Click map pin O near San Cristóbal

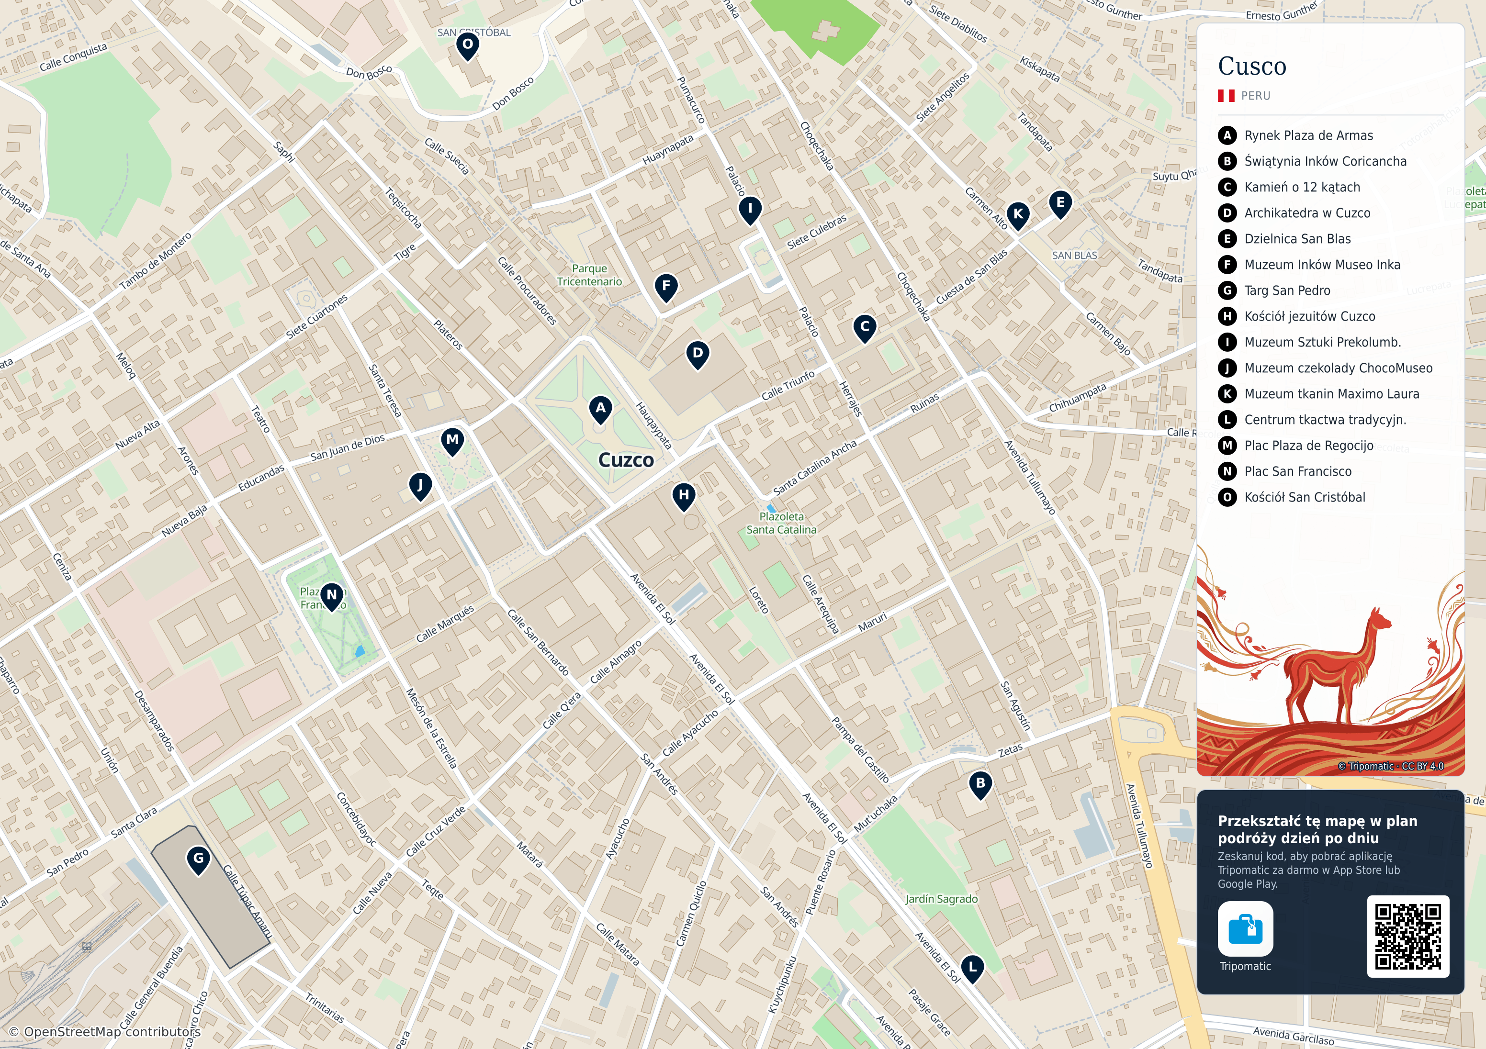tap(467, 46)
